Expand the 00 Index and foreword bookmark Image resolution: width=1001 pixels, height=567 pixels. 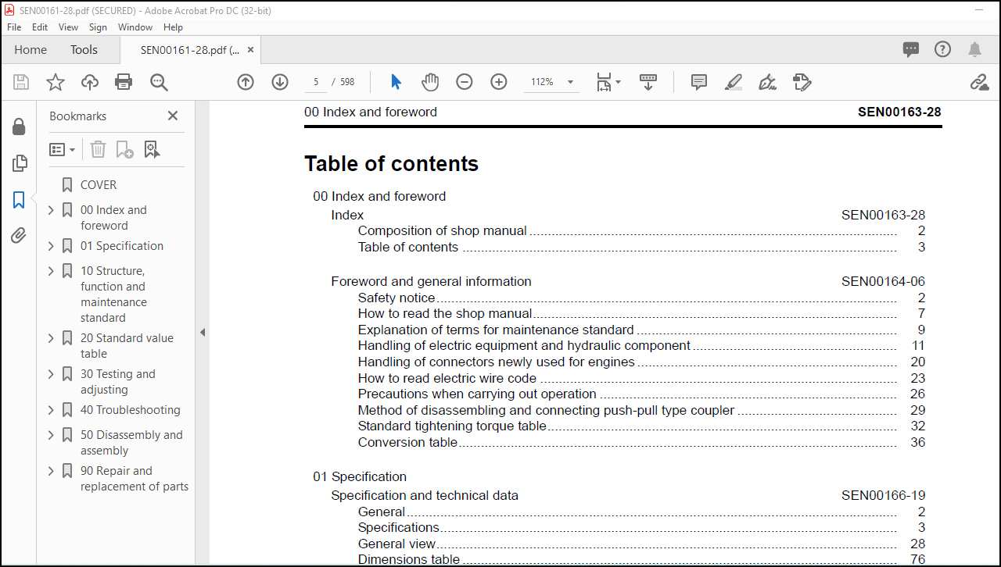pos(51,210)
